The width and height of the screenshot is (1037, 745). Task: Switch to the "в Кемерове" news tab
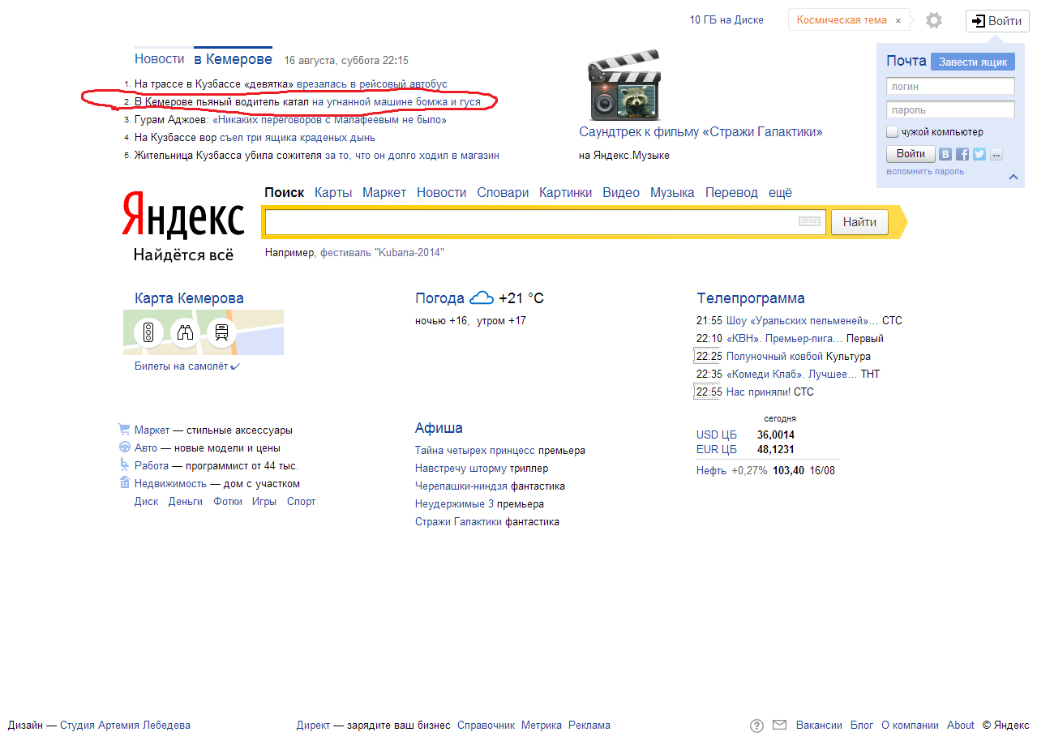[233, 59]
